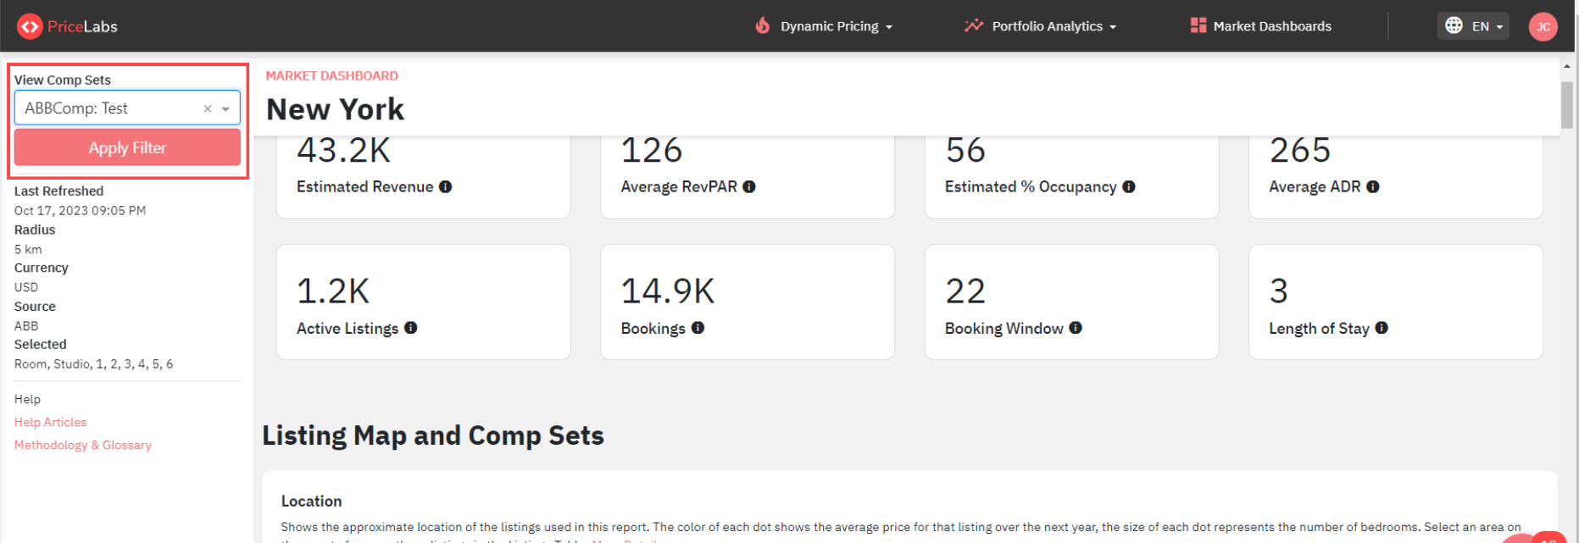The height and width of the screenshot is (543, 1579).
Task: Show info for Booking Window
Action: (x=1076, y=328)
